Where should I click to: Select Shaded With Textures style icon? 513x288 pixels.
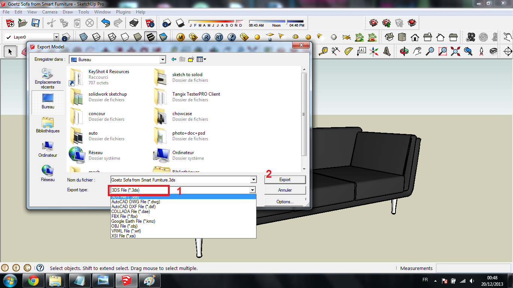pyautogui.click(x=151, y=37)
